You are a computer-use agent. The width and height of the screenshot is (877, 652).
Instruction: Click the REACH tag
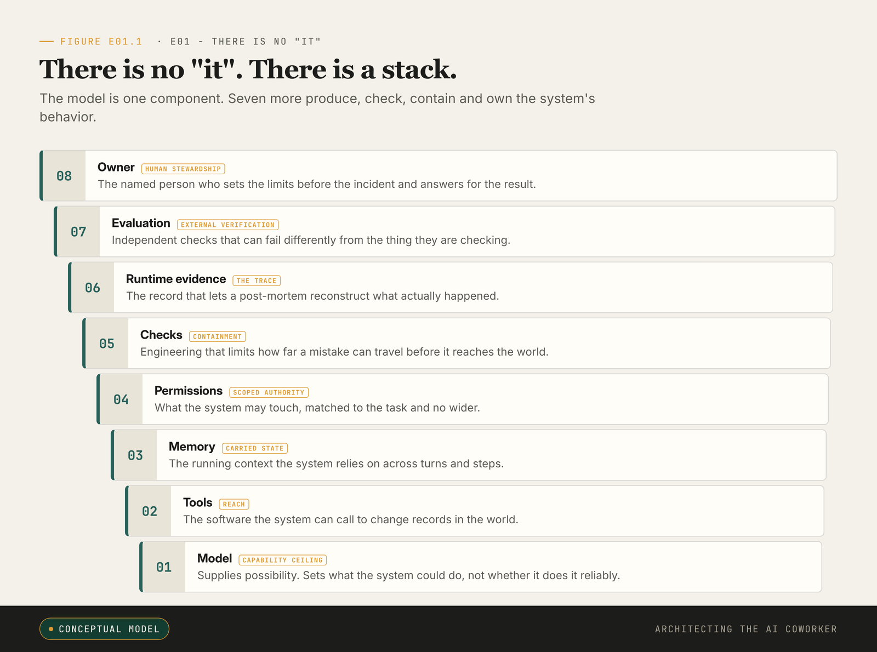(x=234, y=504)
